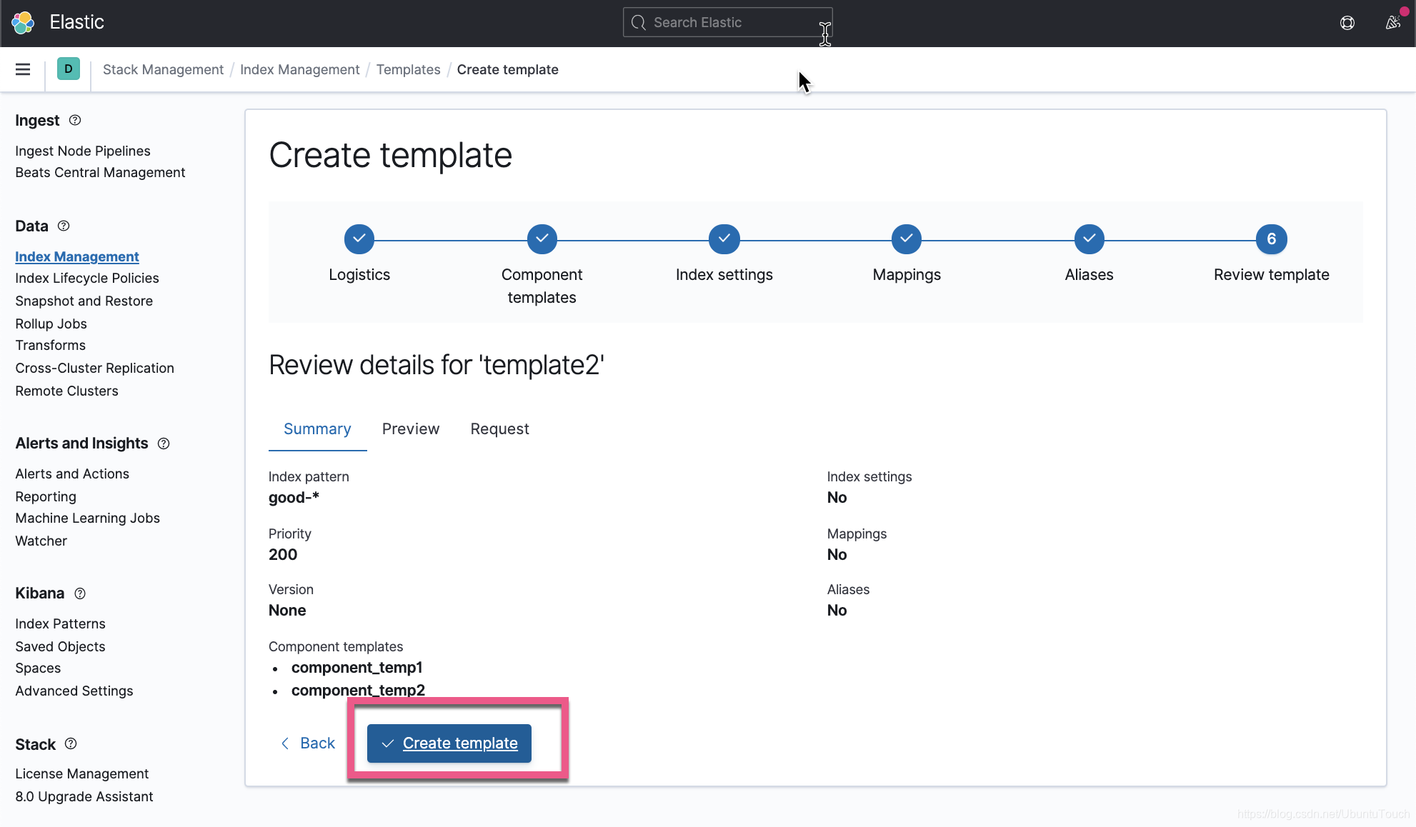Click the Data section help icon
The height and width of the screenshot is (827, 1416).
click(64, 226)
